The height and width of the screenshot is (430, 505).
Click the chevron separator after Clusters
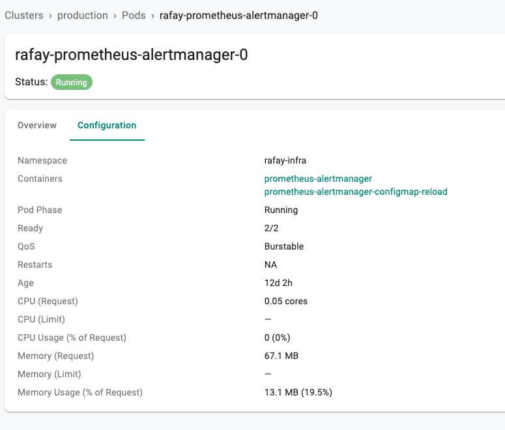(x=50, y=16)
